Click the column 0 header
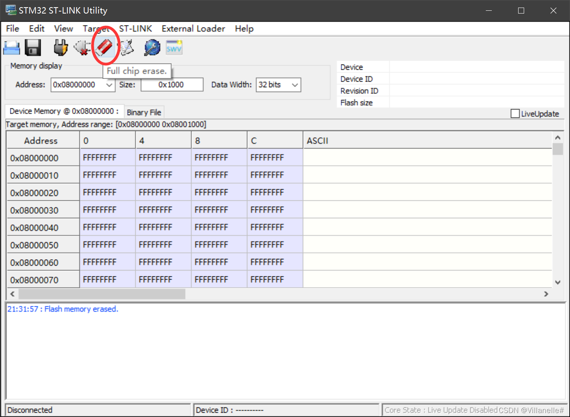This screenshot has width=570, height=417. [108, 141]
